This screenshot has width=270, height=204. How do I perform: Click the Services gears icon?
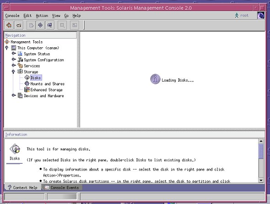[x=20, y=66]
